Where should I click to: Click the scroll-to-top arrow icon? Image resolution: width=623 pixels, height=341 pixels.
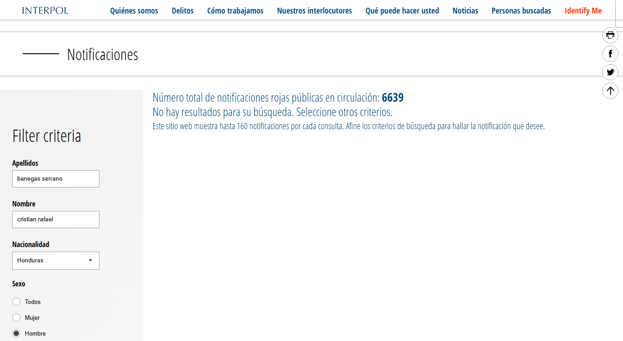click(610, 91)
